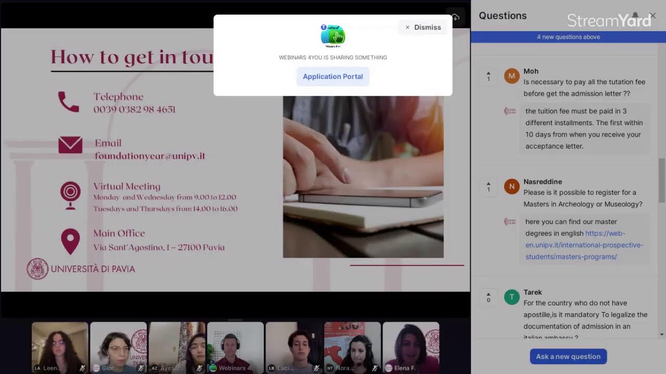
Task: Select Elena F. video thumbnail
Action: pos(411,348)
